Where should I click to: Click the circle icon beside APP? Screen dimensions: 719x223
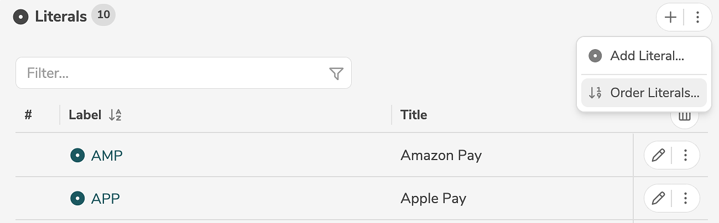pos(77,198)
